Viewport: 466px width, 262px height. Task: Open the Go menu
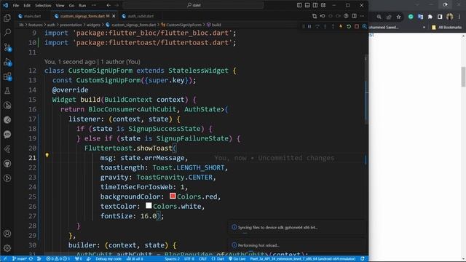pos(71,5)
